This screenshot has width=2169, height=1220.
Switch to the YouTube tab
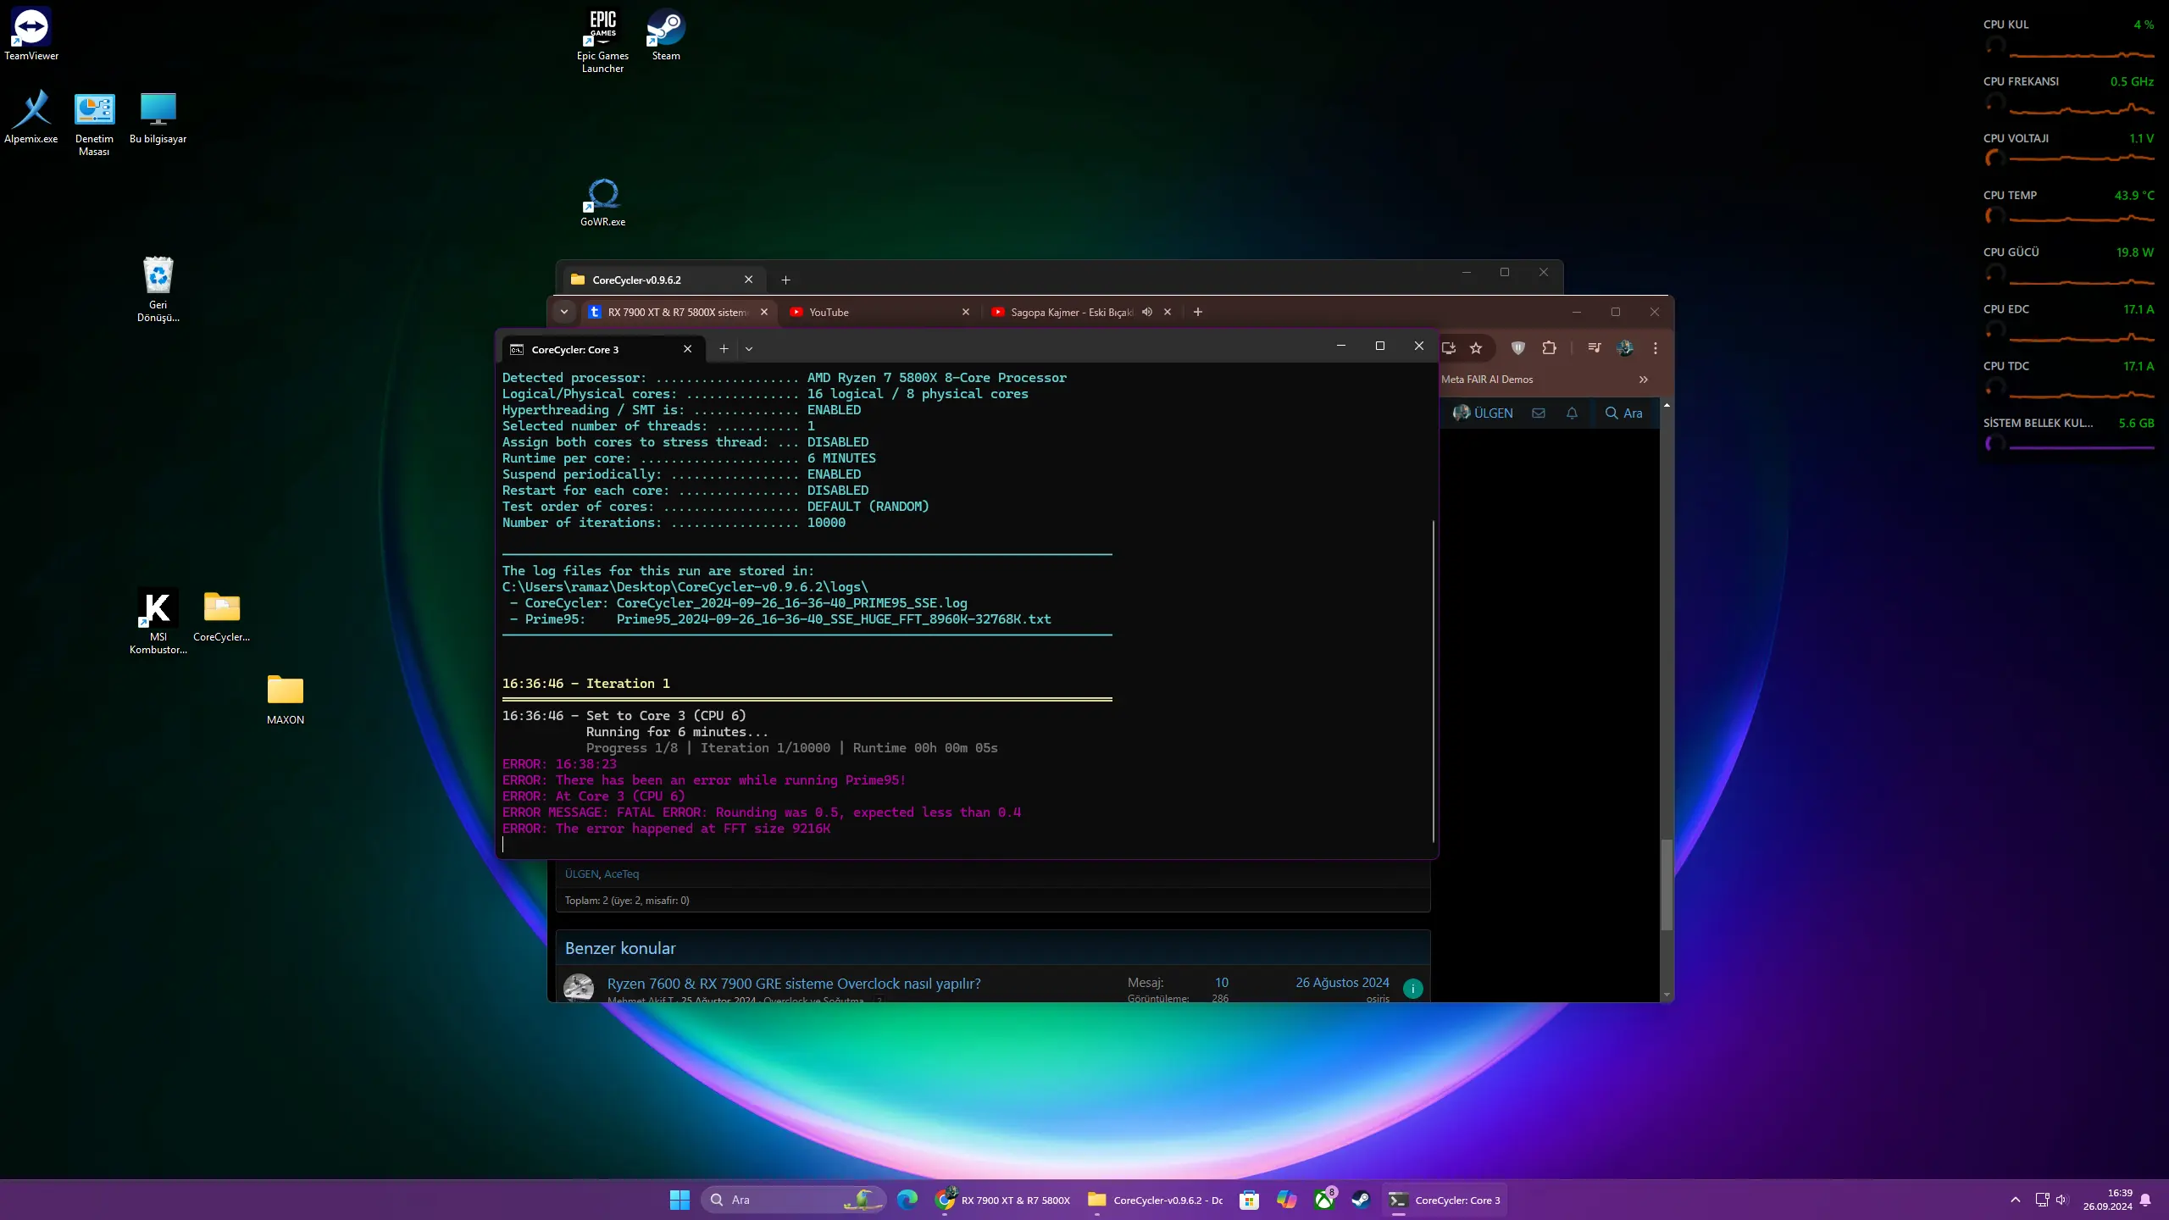click(x=879, y=312)
